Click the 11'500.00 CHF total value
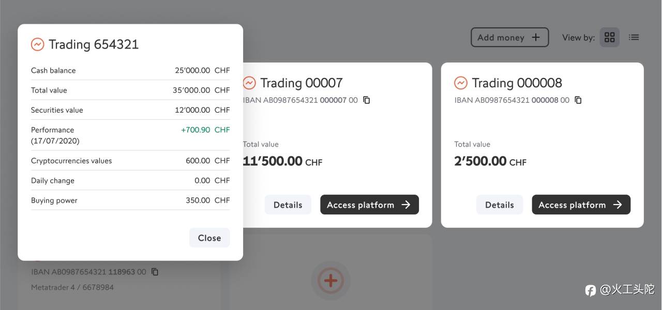The image size is (662, 310). point(282,161)
